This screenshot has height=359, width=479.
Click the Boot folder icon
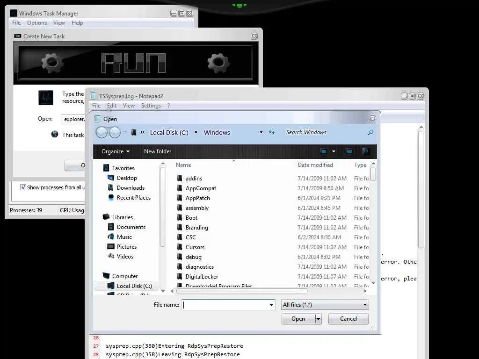180,217
